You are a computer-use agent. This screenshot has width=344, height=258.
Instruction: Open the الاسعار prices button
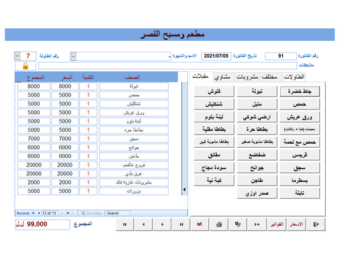pyautogui.click(x=296, y=224)
